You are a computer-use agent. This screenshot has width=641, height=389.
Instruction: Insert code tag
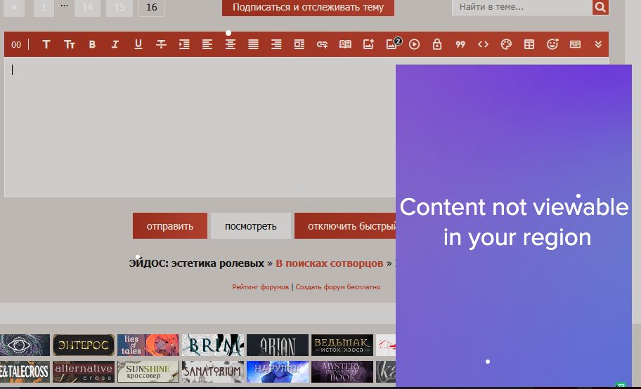[483, 44]
